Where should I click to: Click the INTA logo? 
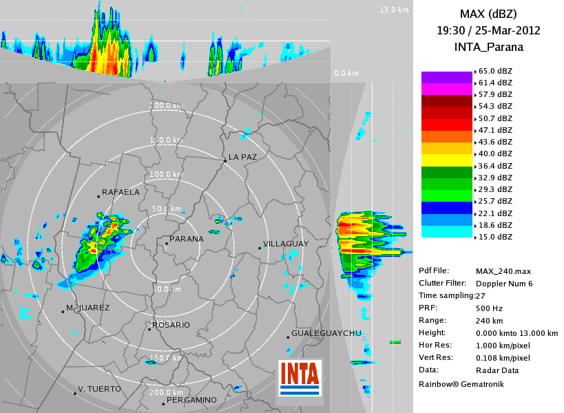pos(300,378)
